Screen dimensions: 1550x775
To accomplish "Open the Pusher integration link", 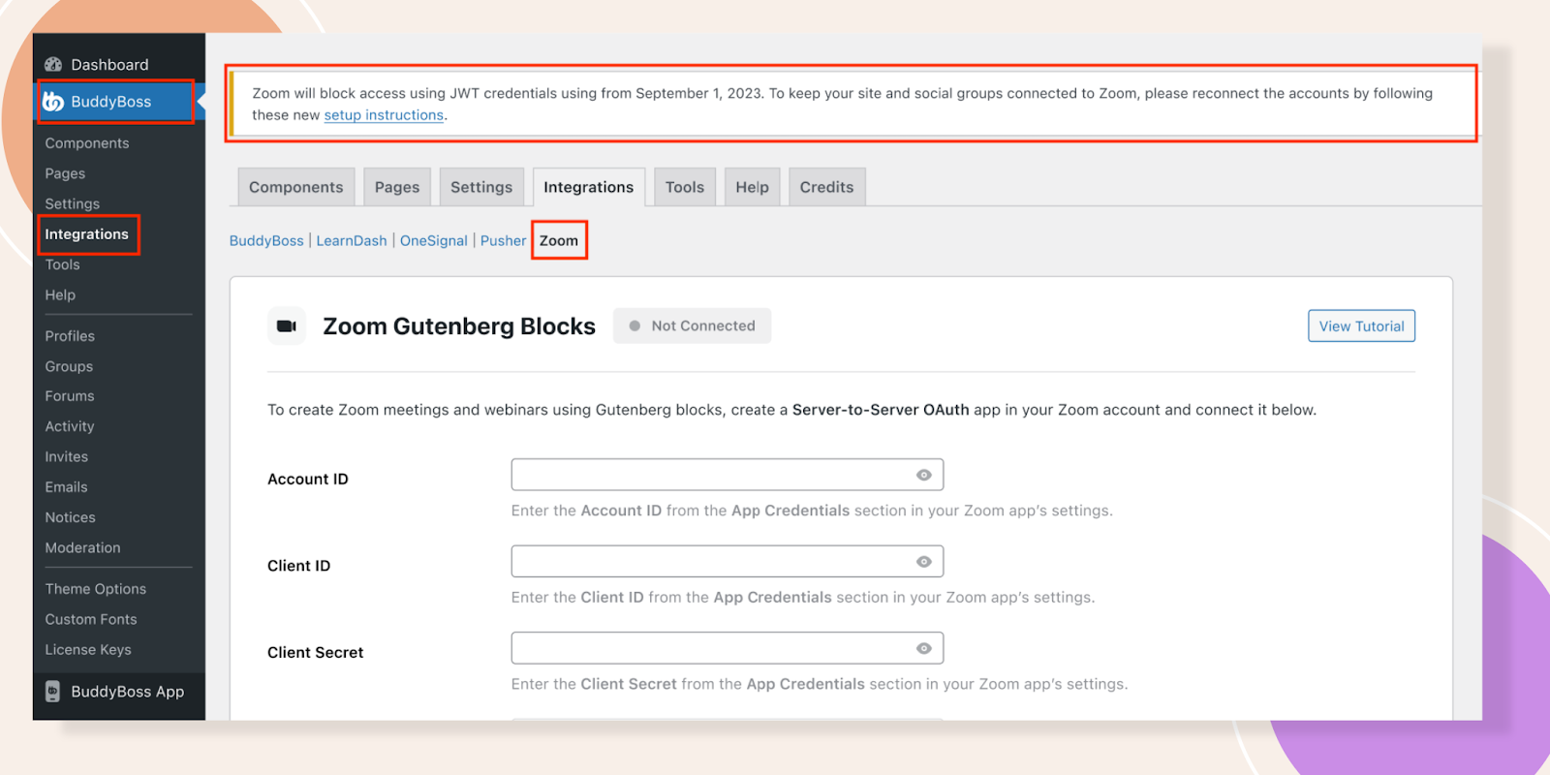I will click(x=504, y=240).
